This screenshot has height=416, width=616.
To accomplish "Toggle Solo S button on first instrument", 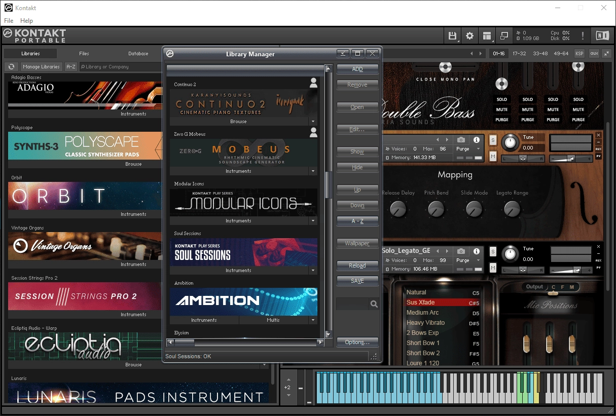I will 493,140.
